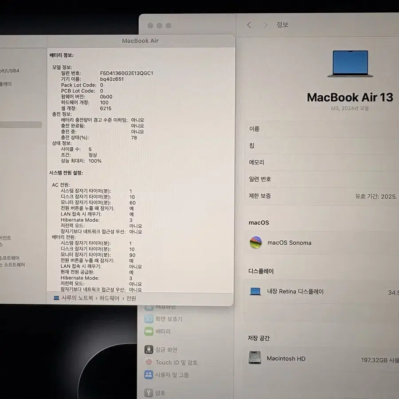The width and height of the screenshot is (399, 399).
Task: Click the charge state value 78
Action: [x=134, y=138]
